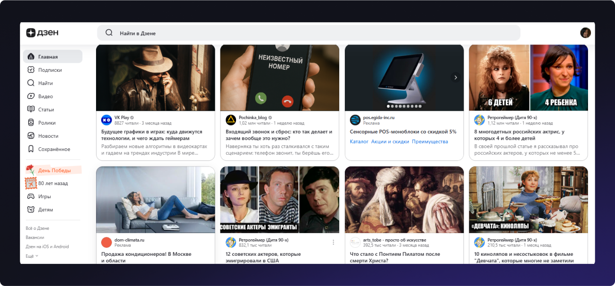Click the VK Play channel avatar icon

[x=106, y=120]
